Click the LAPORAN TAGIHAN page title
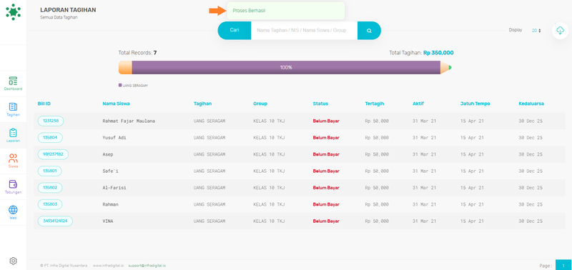The width and height of the screenshot is (572, 270). pyautogui.click(x=68, y=10)
